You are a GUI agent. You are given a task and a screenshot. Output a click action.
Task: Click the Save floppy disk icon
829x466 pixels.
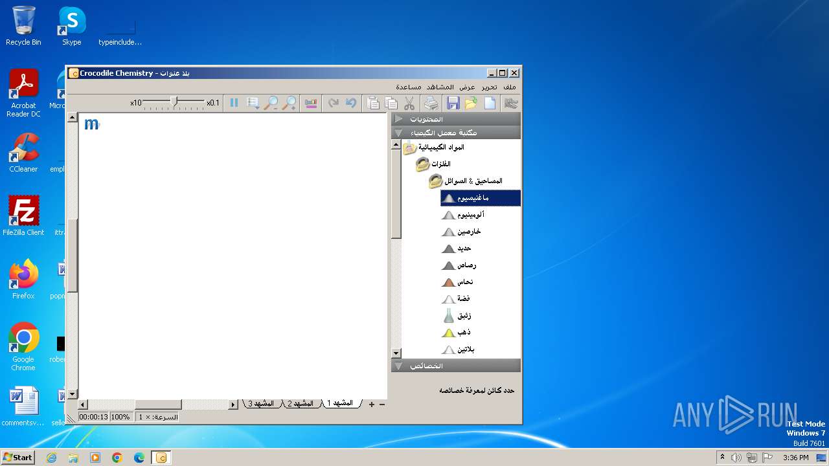(x=453, y=103)
